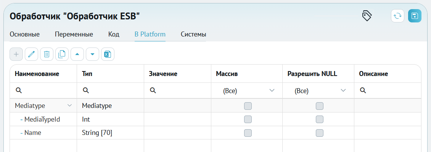This screenshot has height=152, width=431.
Task: Click the save diskette button
Action: coord(415,16)
